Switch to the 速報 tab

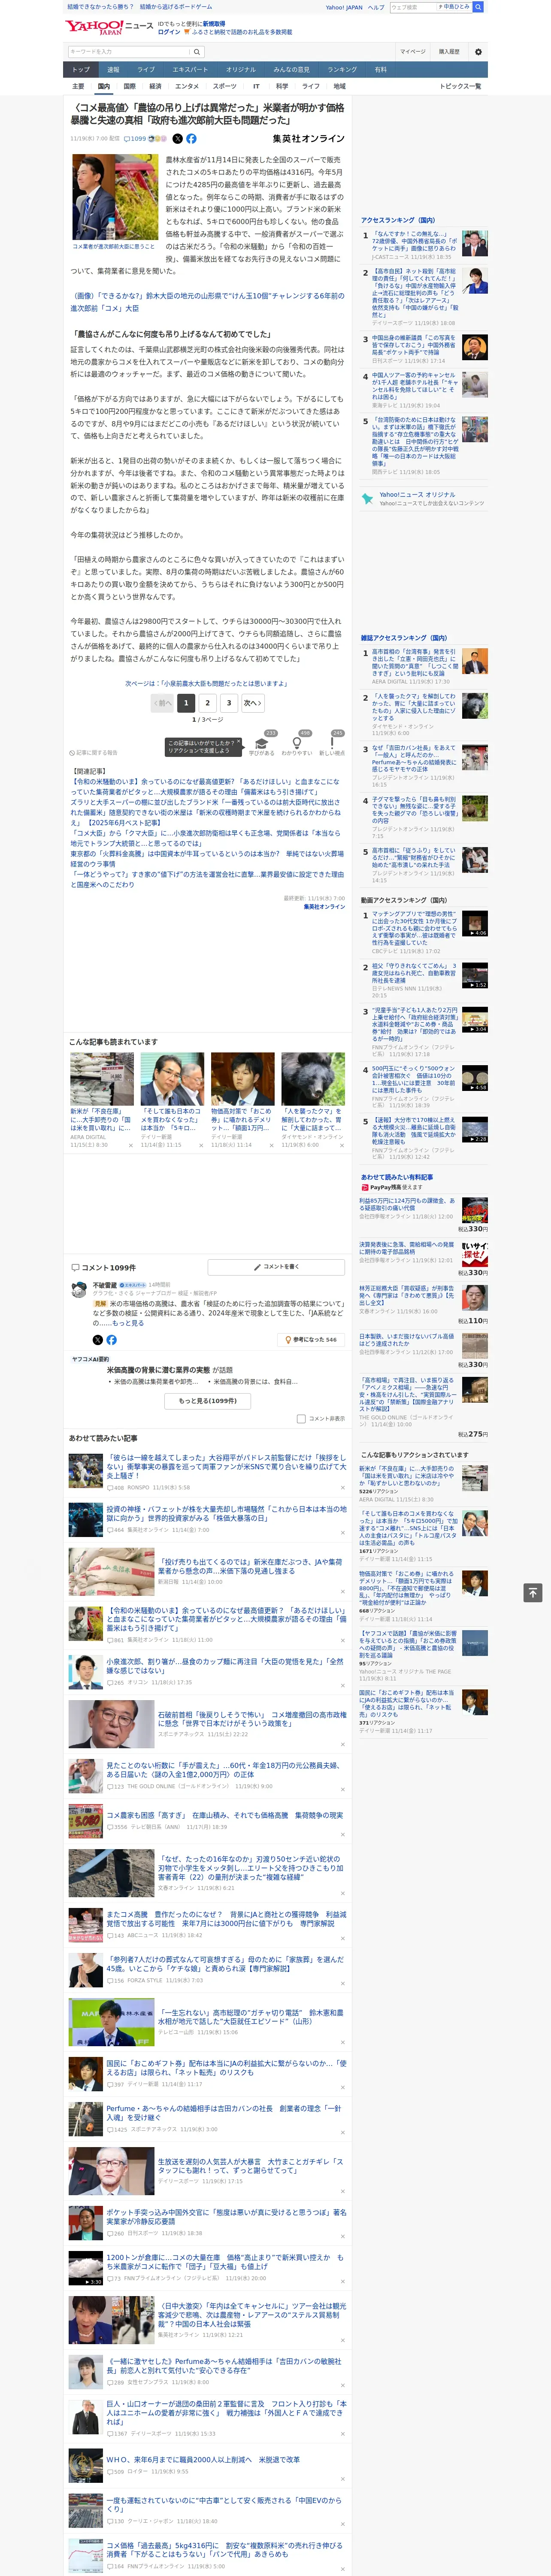tap(113, 70)
